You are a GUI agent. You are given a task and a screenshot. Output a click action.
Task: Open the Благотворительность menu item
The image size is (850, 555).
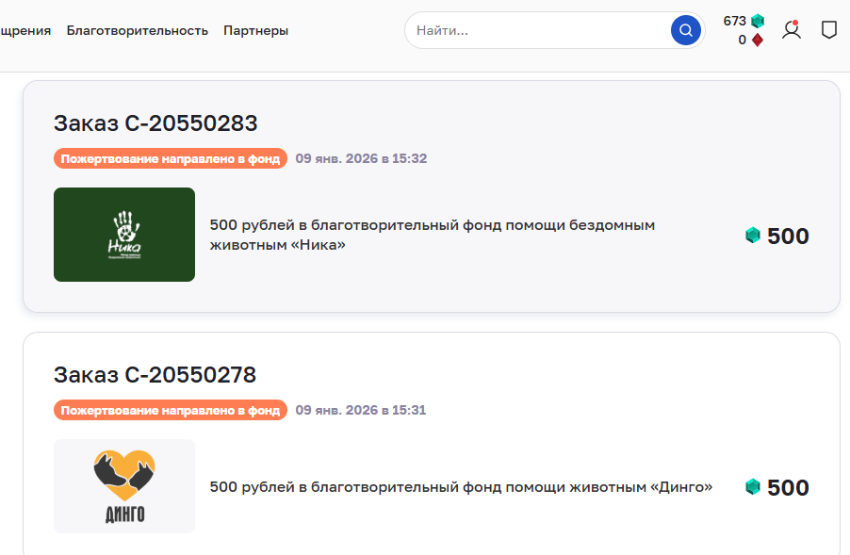click(137, 30)
